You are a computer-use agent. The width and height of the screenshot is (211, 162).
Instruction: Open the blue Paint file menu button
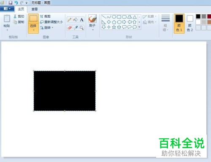(7, 9)
